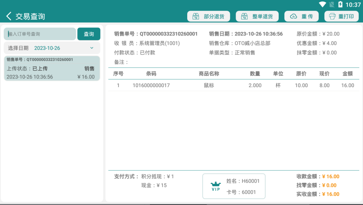
Task: Tap the battery icon in status bar
Action: coord(340,5)
